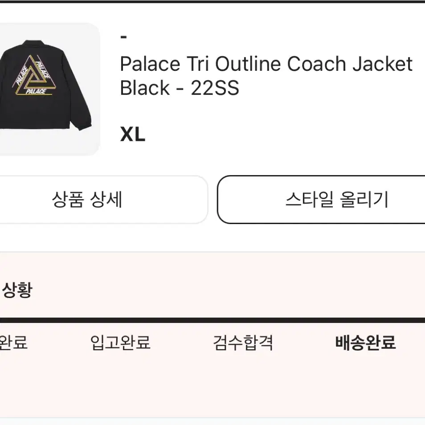
Task: Click the word Jacket in product title
Action: (382, 64)
